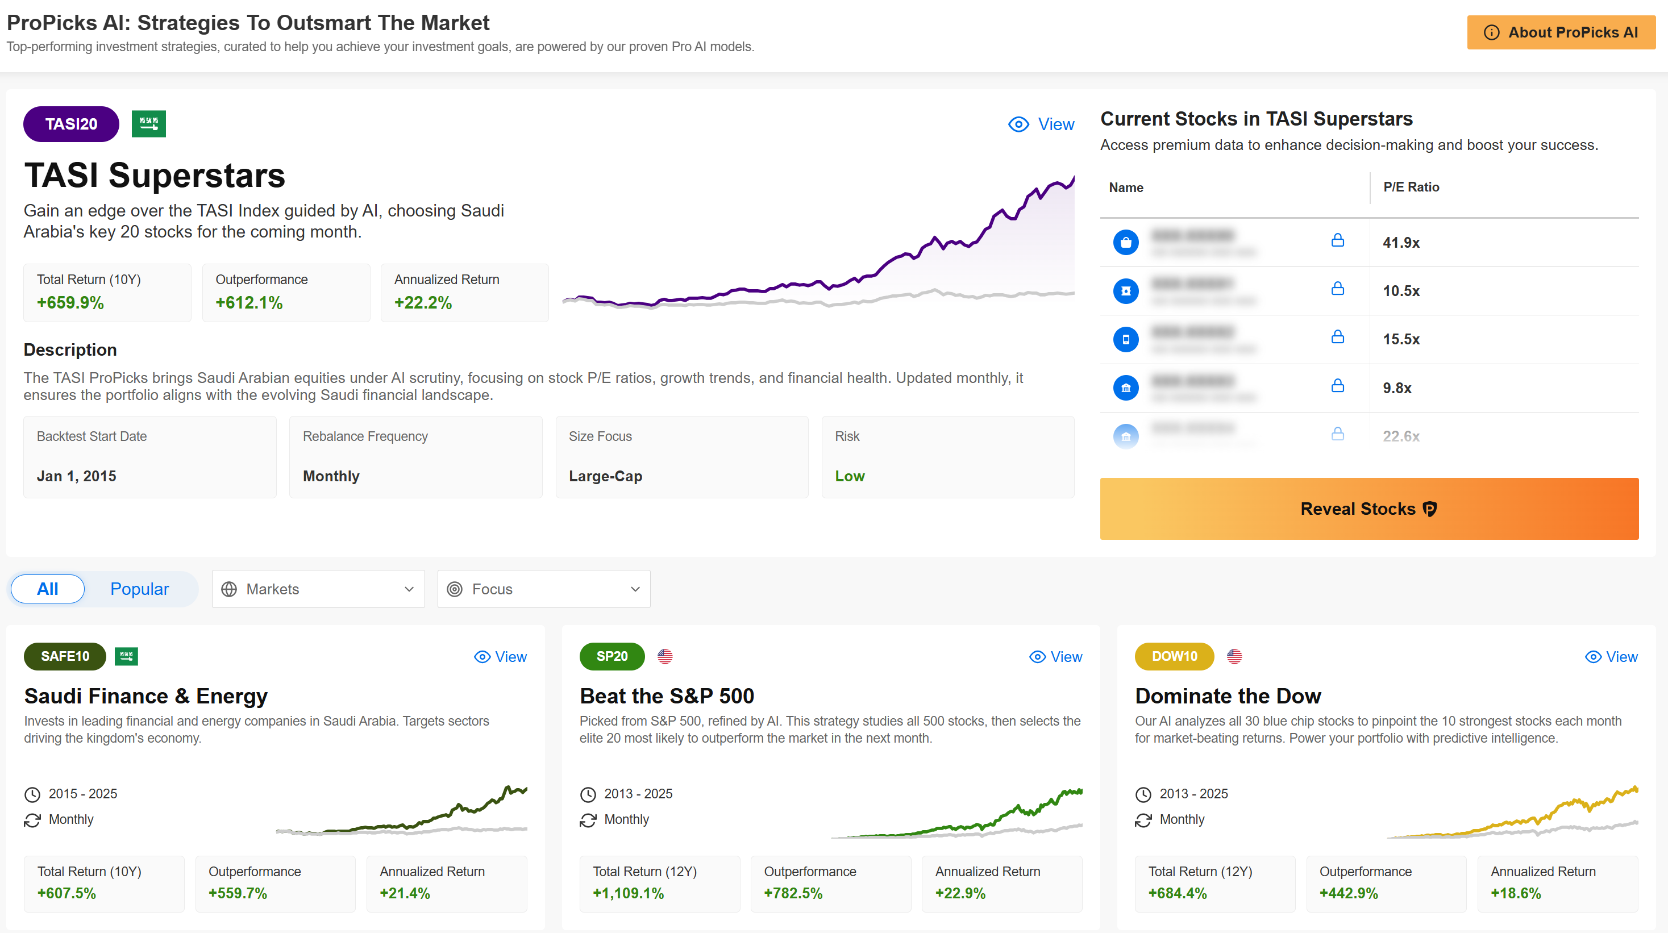Click the refresh icon in Dominate the Dow card
The image size is (1668, 933).
coord(1143,820)
